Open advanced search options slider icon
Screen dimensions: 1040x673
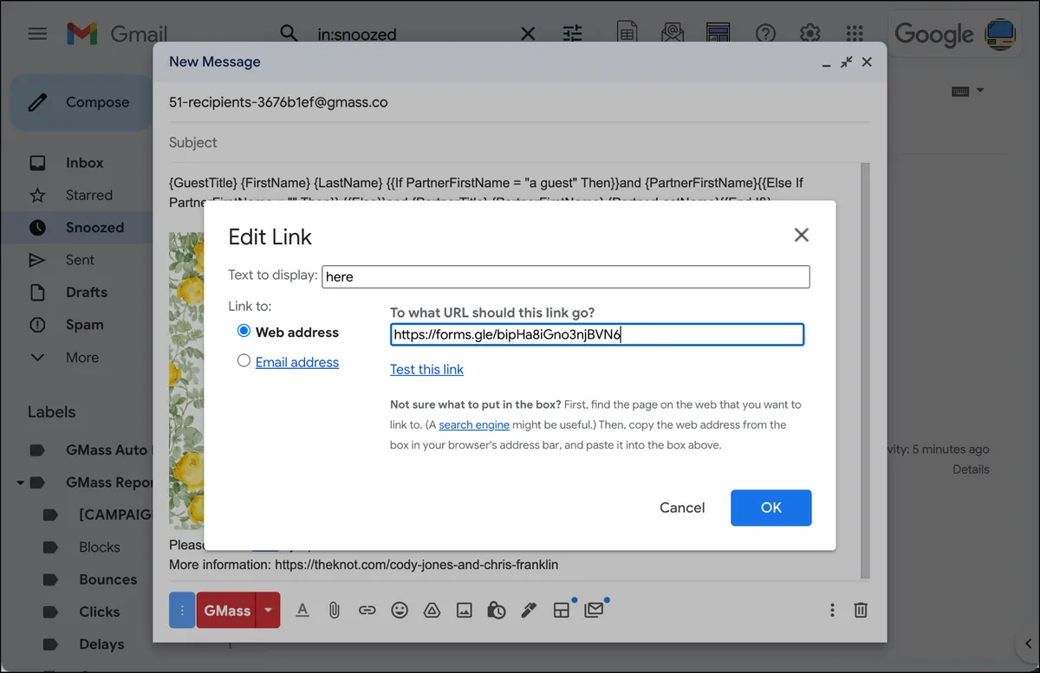click(x=573, y=34)
